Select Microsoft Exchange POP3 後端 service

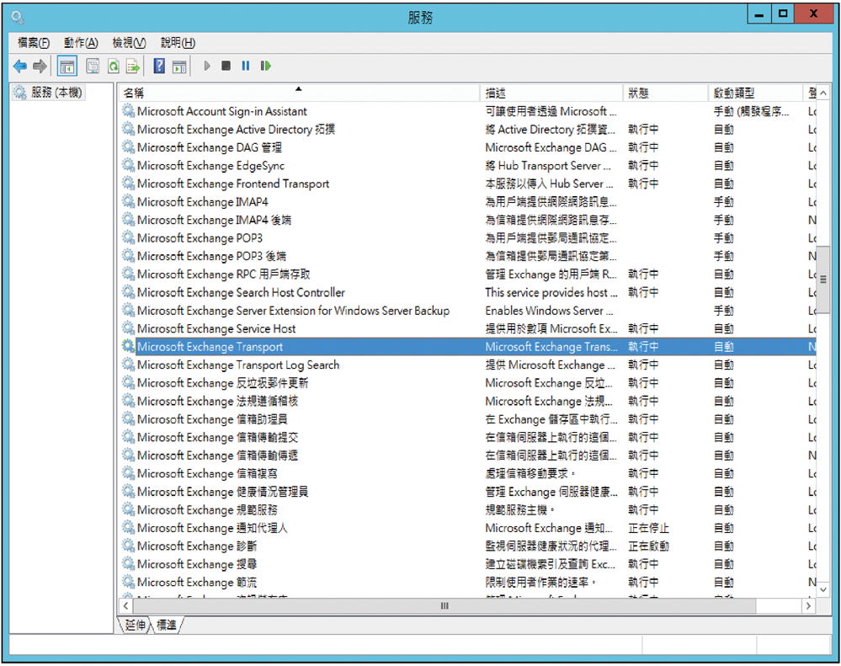point(466,256)
